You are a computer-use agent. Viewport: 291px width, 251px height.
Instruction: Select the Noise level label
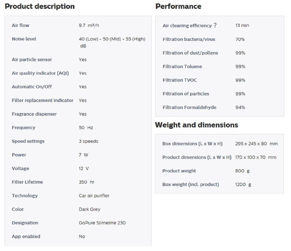24,39
